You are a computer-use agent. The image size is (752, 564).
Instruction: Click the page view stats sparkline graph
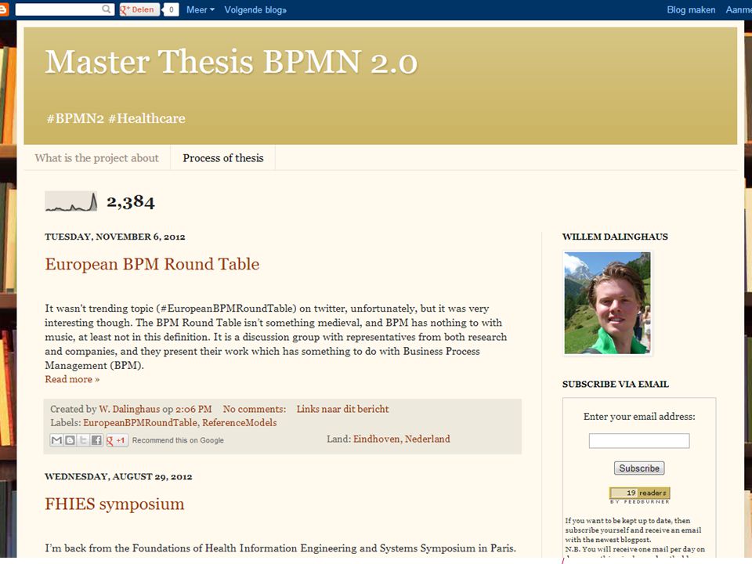click(x=71, y=201)
